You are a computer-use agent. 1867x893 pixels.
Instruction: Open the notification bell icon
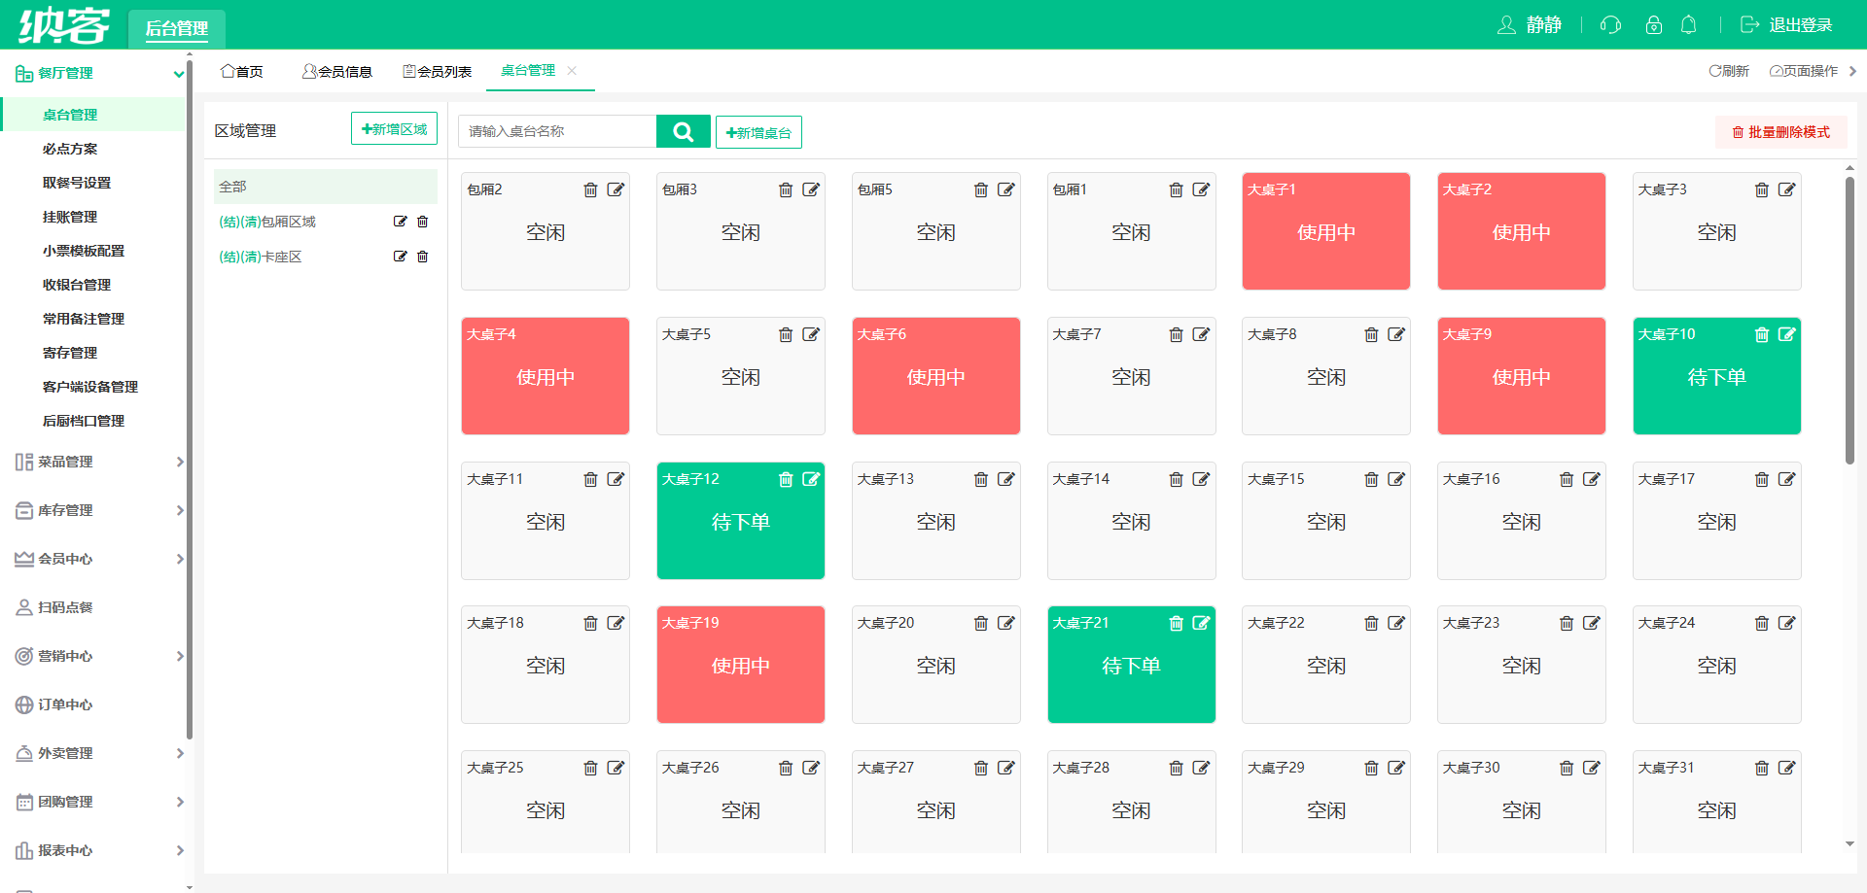[x=1689, y=24]
